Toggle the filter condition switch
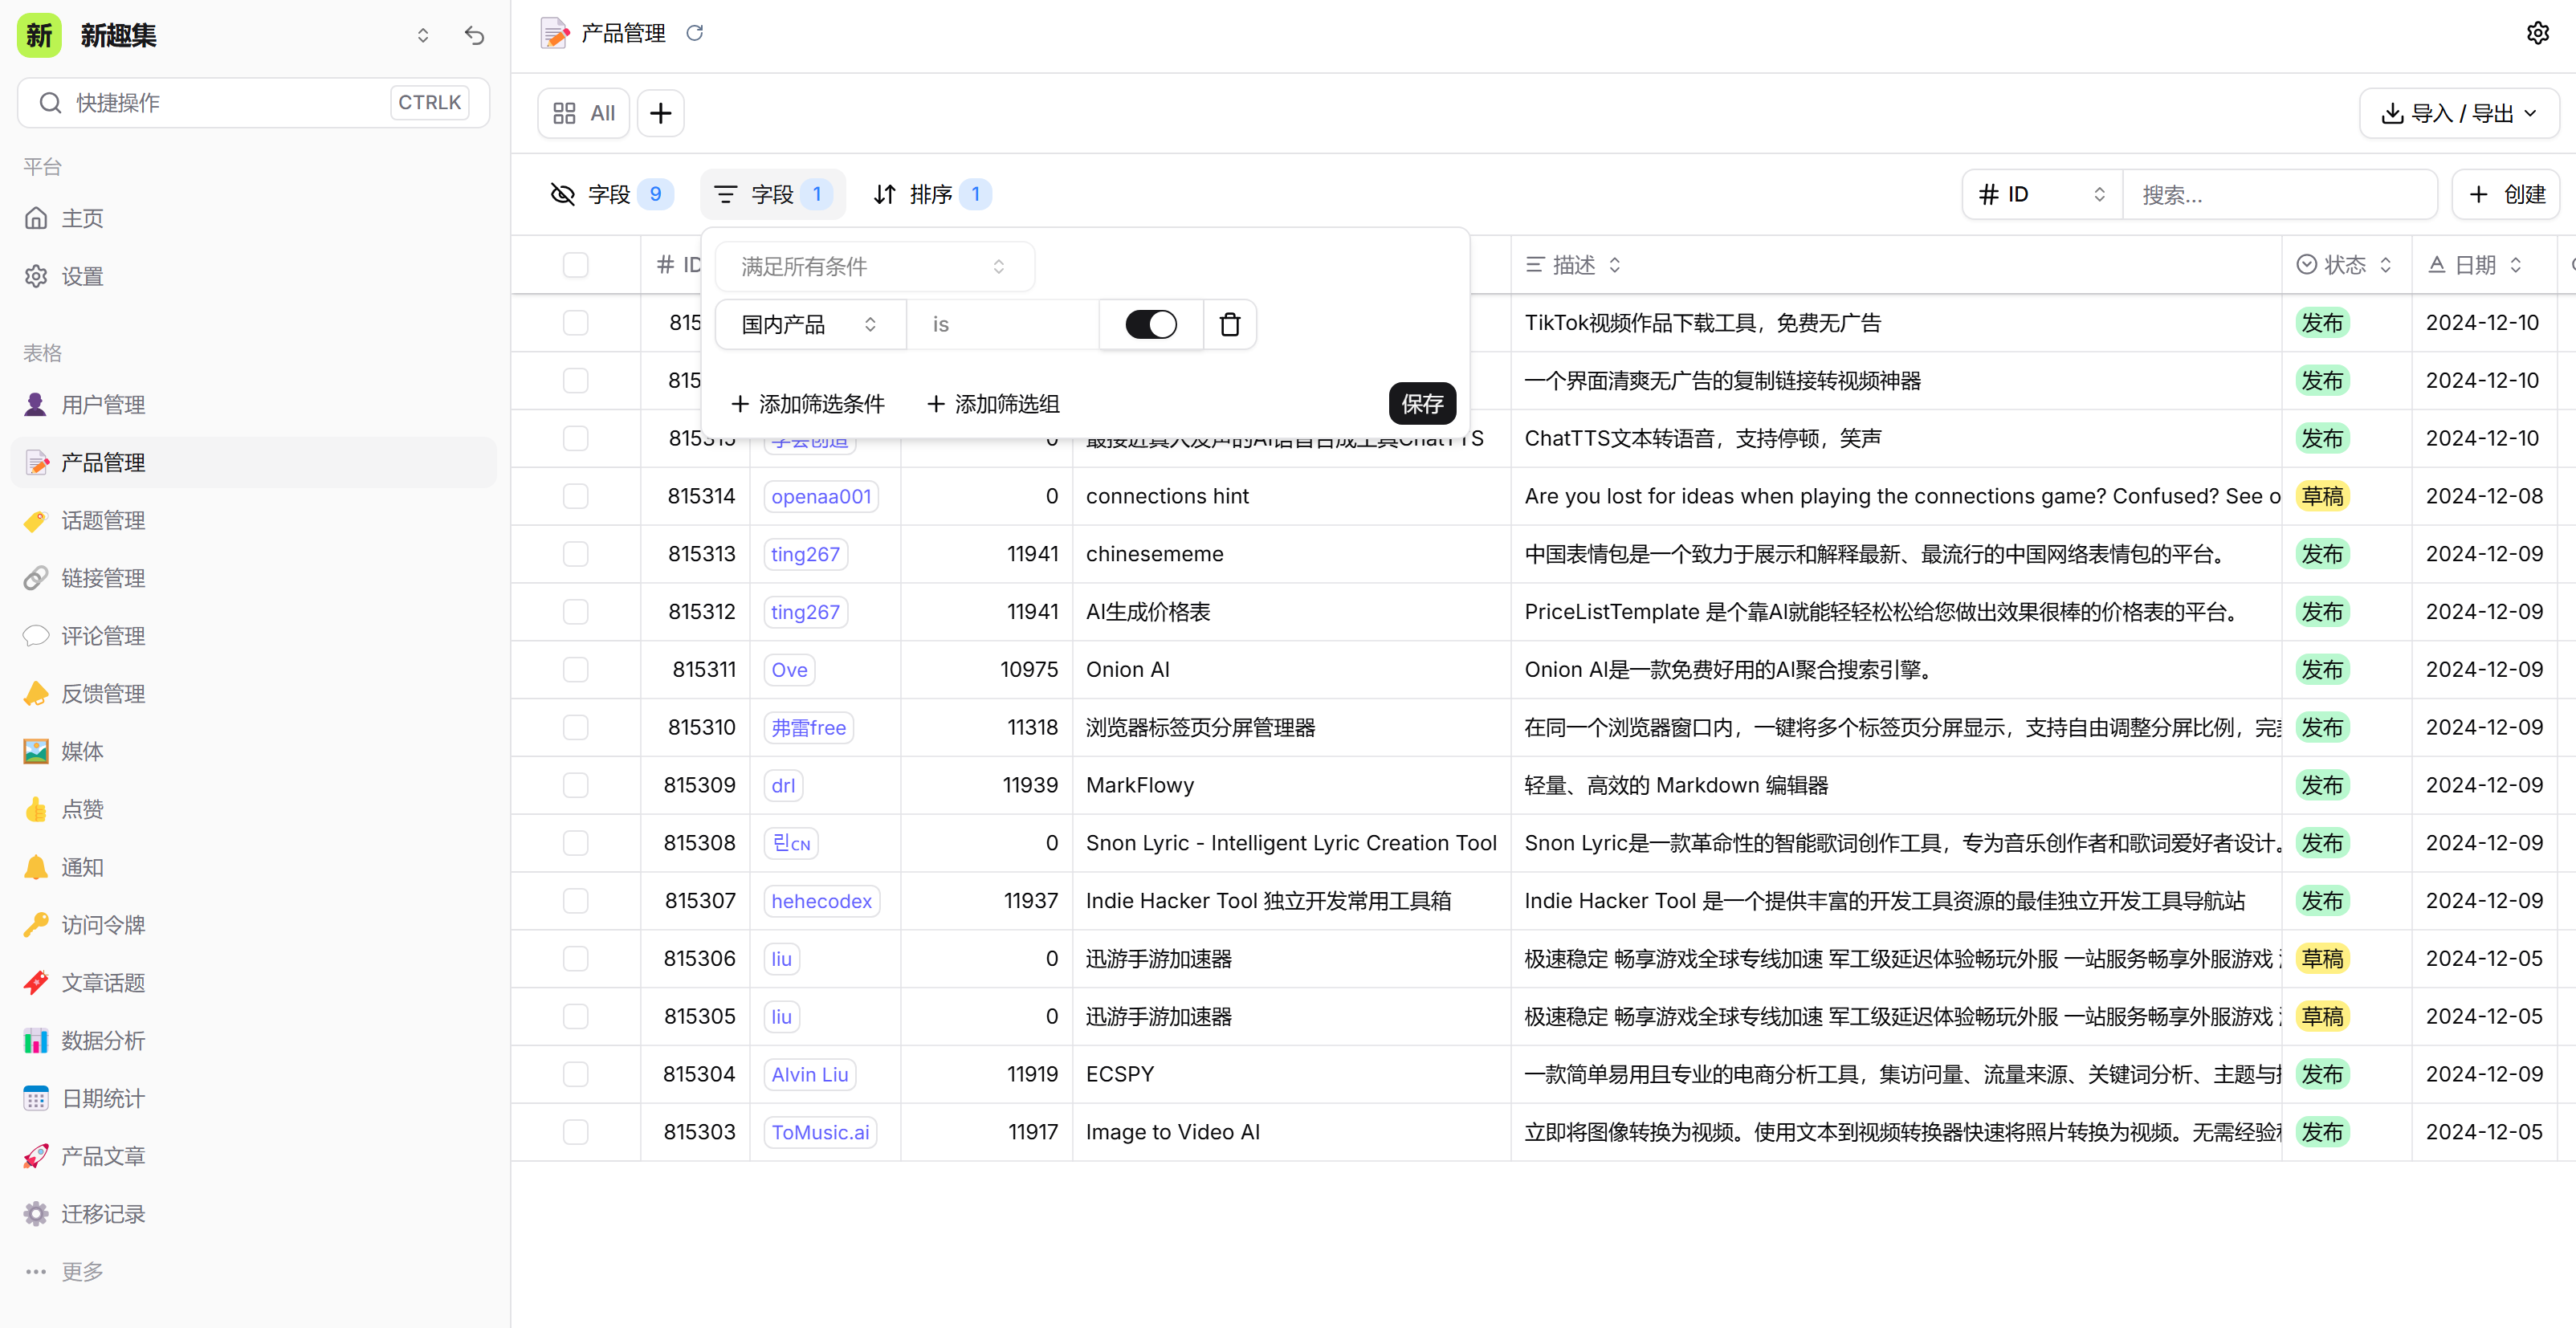The width and height of the screenshot is (2576, 1328). click(1150, 324)
